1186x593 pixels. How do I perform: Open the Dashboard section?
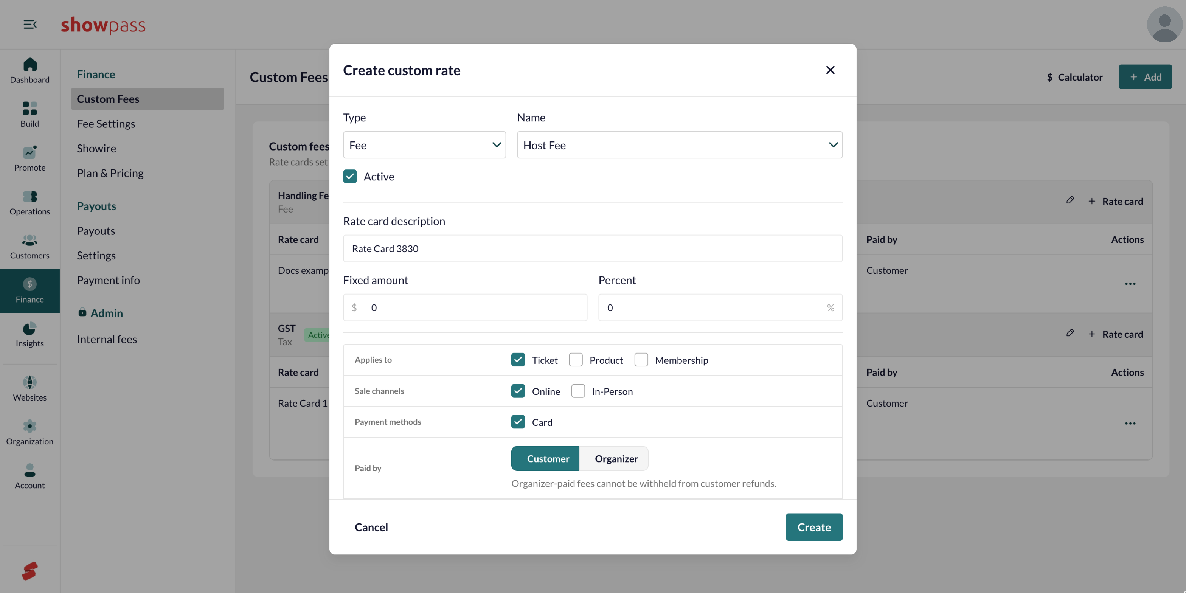click(x=29, y=71)
